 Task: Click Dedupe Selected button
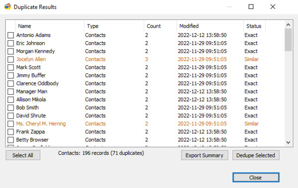pyautogui.click(x=256, y=155)
